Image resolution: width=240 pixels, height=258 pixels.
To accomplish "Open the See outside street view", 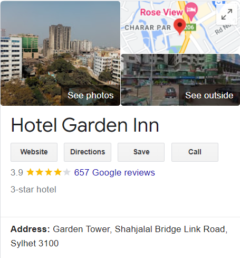I will (x=180, y=80).
